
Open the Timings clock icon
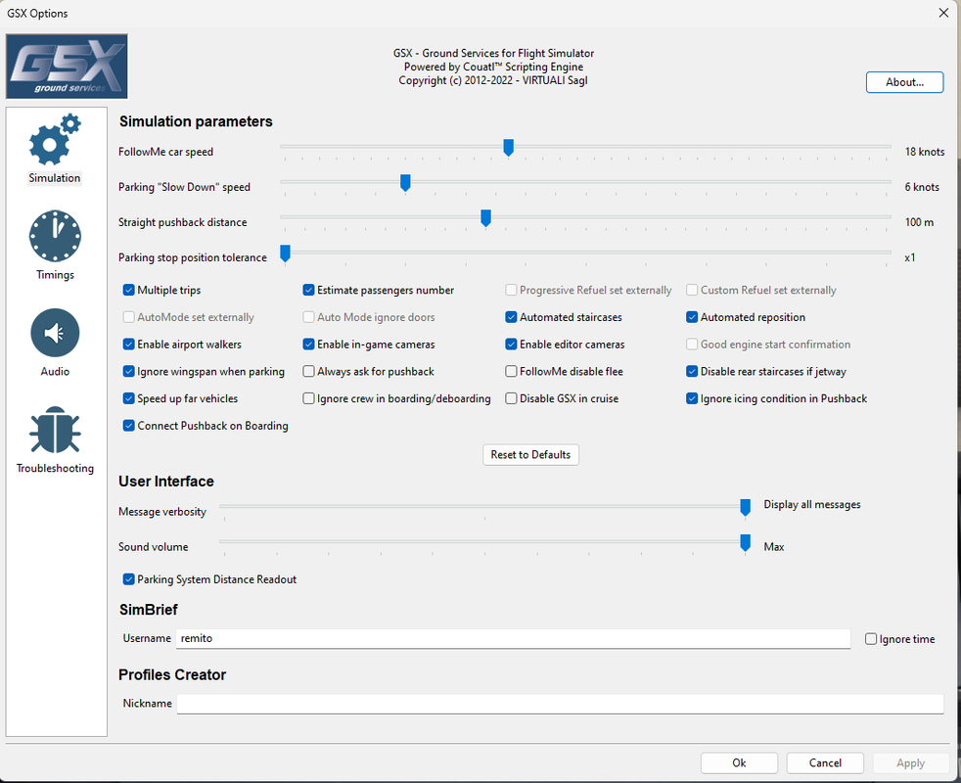(55, 236)
